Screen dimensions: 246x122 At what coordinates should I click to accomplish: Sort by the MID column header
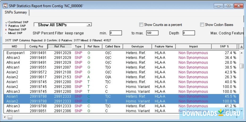coord(14,46)
